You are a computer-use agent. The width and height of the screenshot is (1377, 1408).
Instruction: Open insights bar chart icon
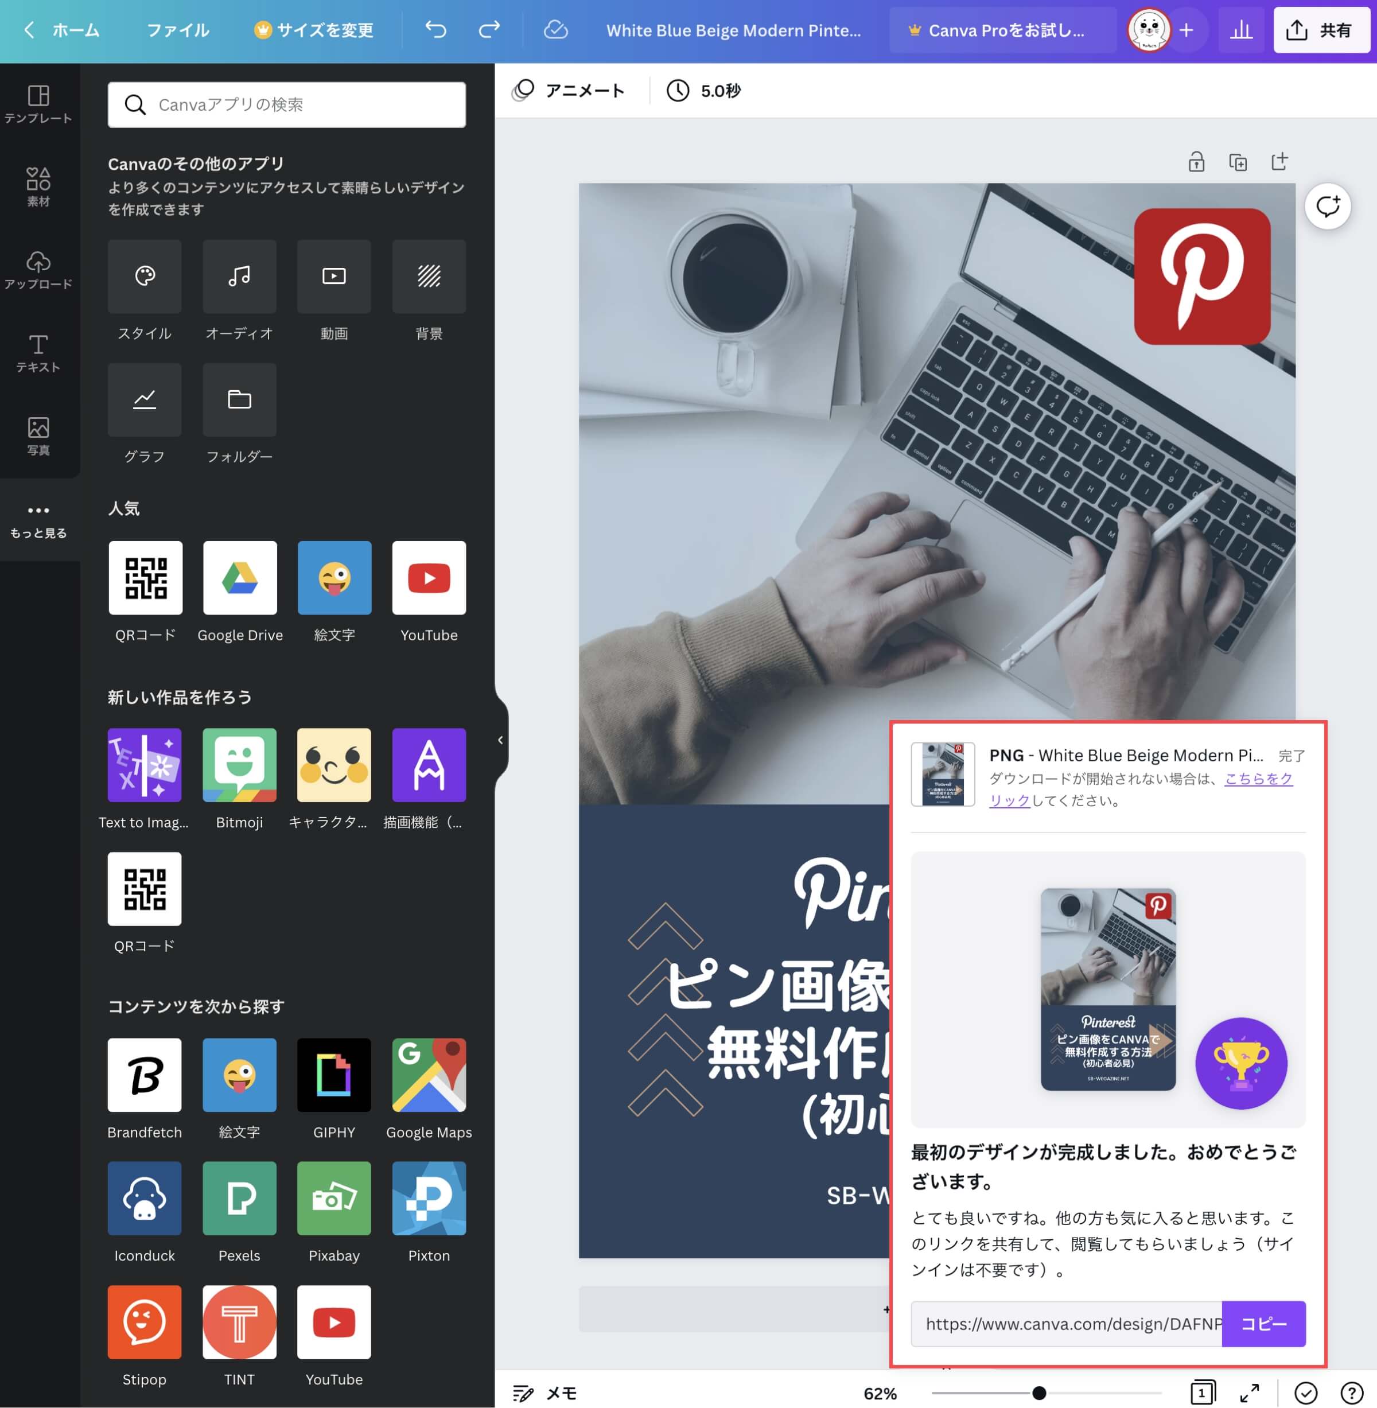[1241, 30]
